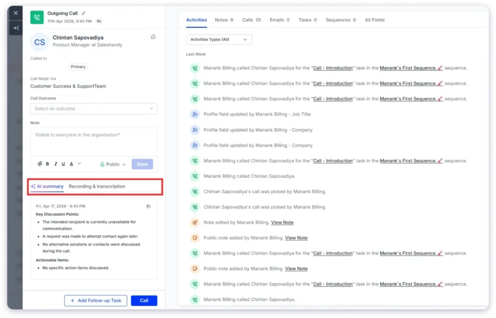Screen dimensions: 496x318
Task: Click the Add Follow-up Task button
Action: click(96, 301)
